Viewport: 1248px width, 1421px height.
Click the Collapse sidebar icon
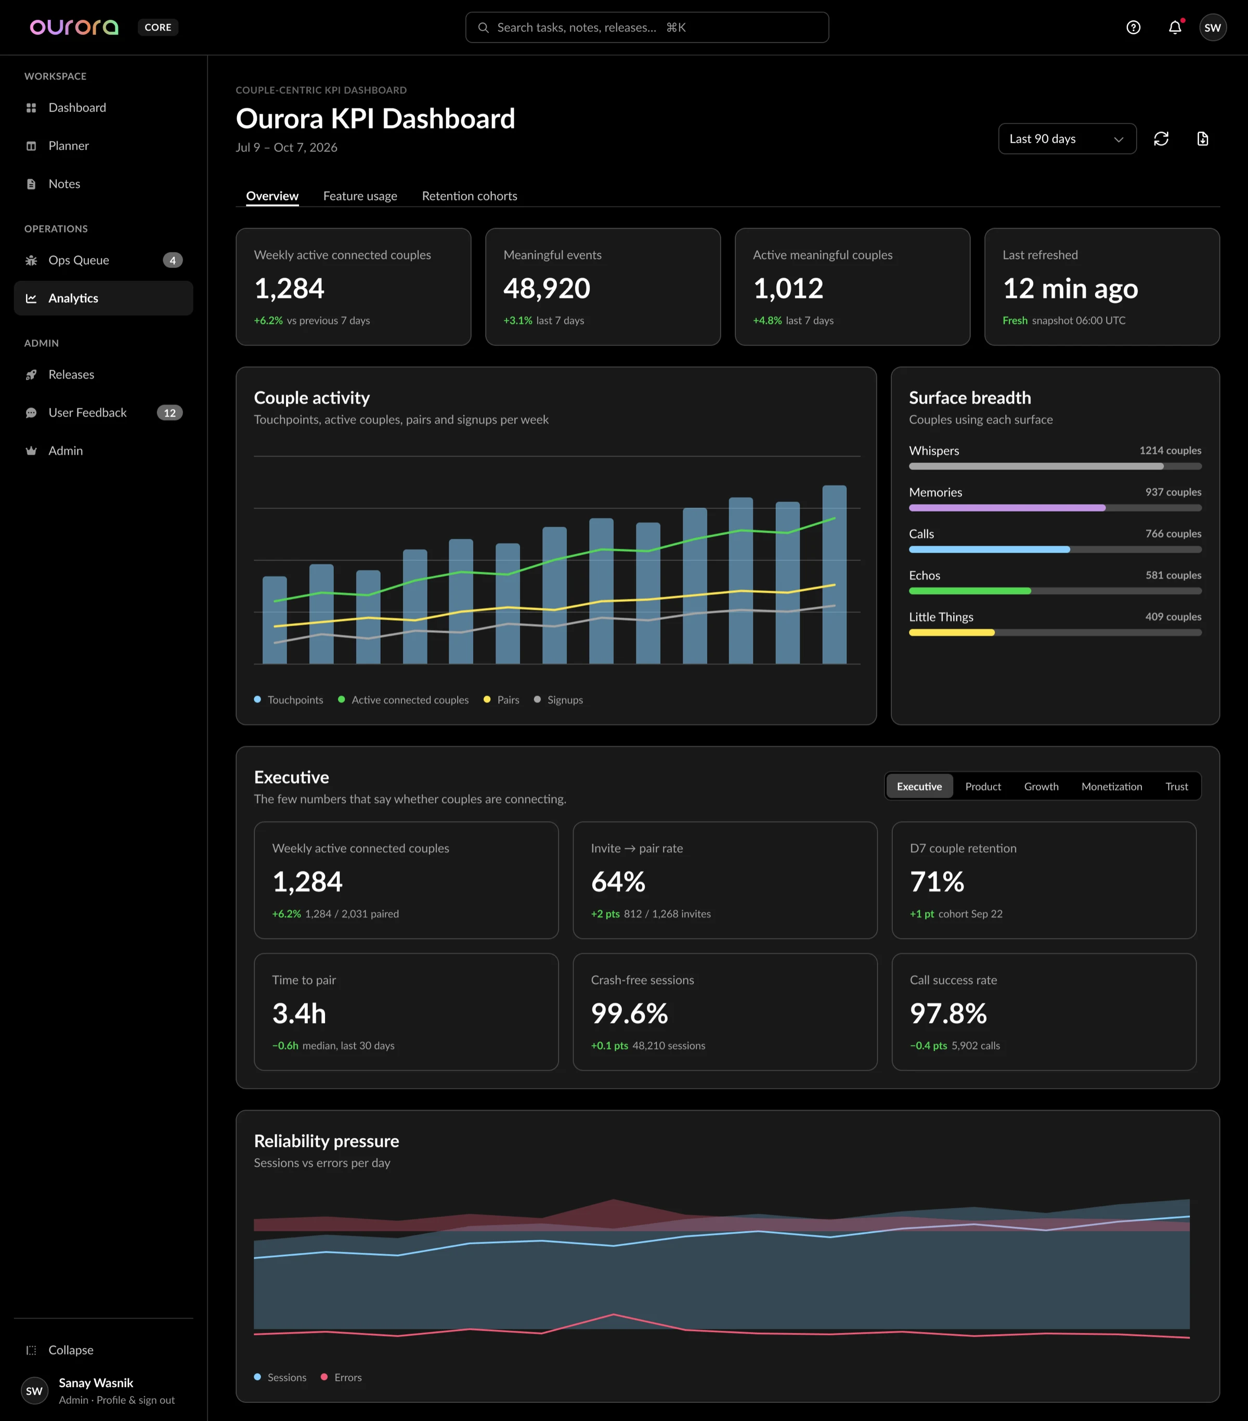coord(31,1350)
